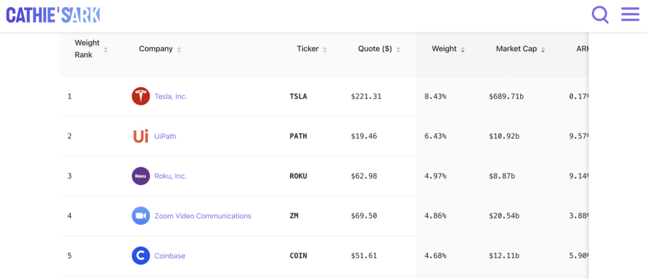Sort by Company column arrows
This screenshot has height=279, width=647.
click(179, 50)
